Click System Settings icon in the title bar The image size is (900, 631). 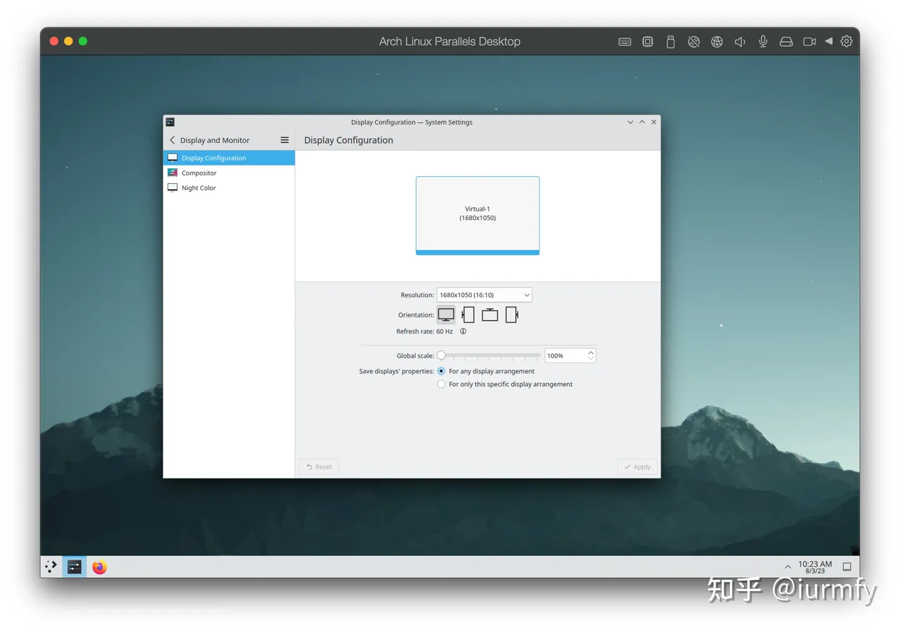[170, 122]
